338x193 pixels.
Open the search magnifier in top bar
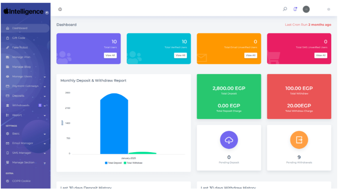(x=285, y=9)
